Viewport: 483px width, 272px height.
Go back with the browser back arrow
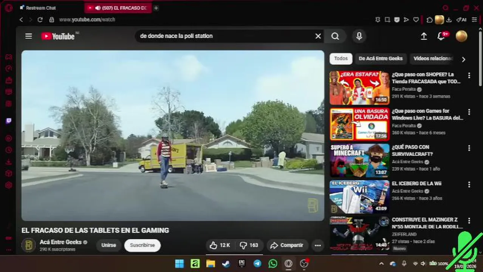click(21, 20)
